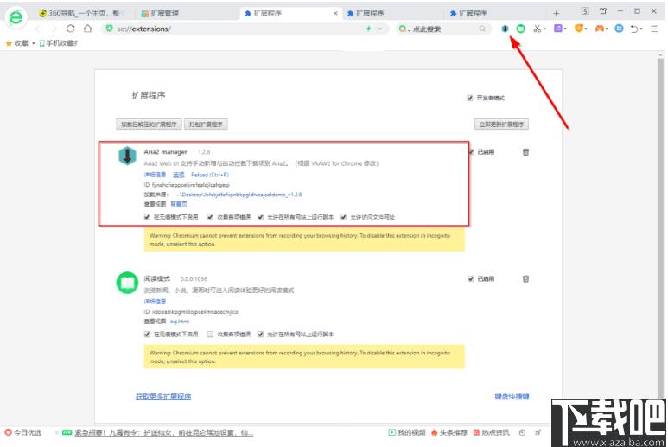The width and height of the screenshot is (668, 447).
Task: Click the skin shirt icon in title bar
Action: [x=603, y=11]
